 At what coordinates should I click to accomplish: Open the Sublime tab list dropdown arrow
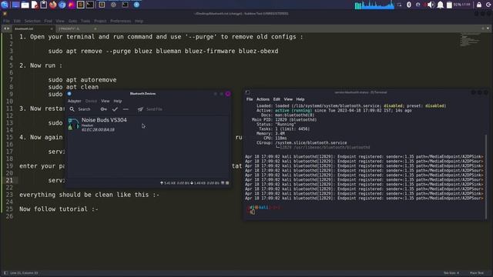(488, 28)
